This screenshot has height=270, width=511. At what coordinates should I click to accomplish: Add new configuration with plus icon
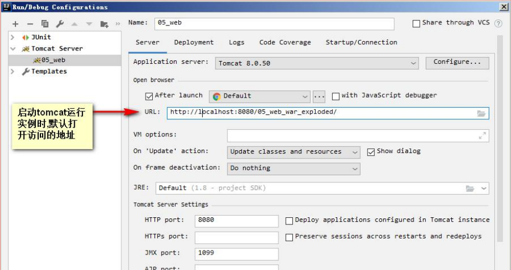click(x=16, y=24)
